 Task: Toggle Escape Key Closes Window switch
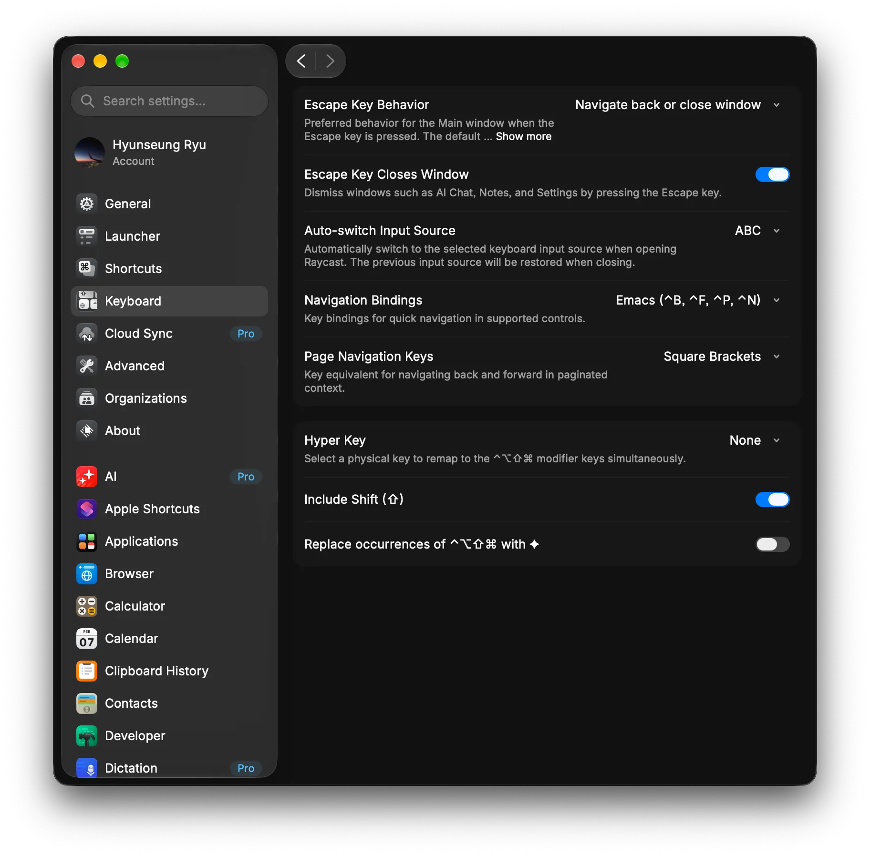click(x=772, y=174)
